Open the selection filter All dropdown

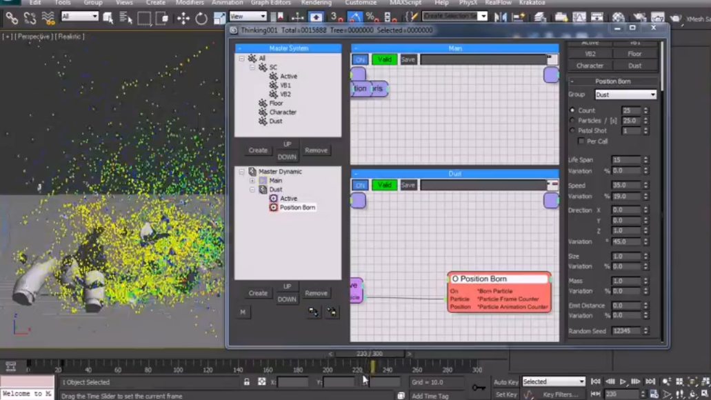click(80, 17)
